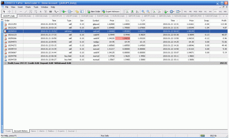Switch chart to candlestick style
The image size is (229, 138).
[132, 12]
